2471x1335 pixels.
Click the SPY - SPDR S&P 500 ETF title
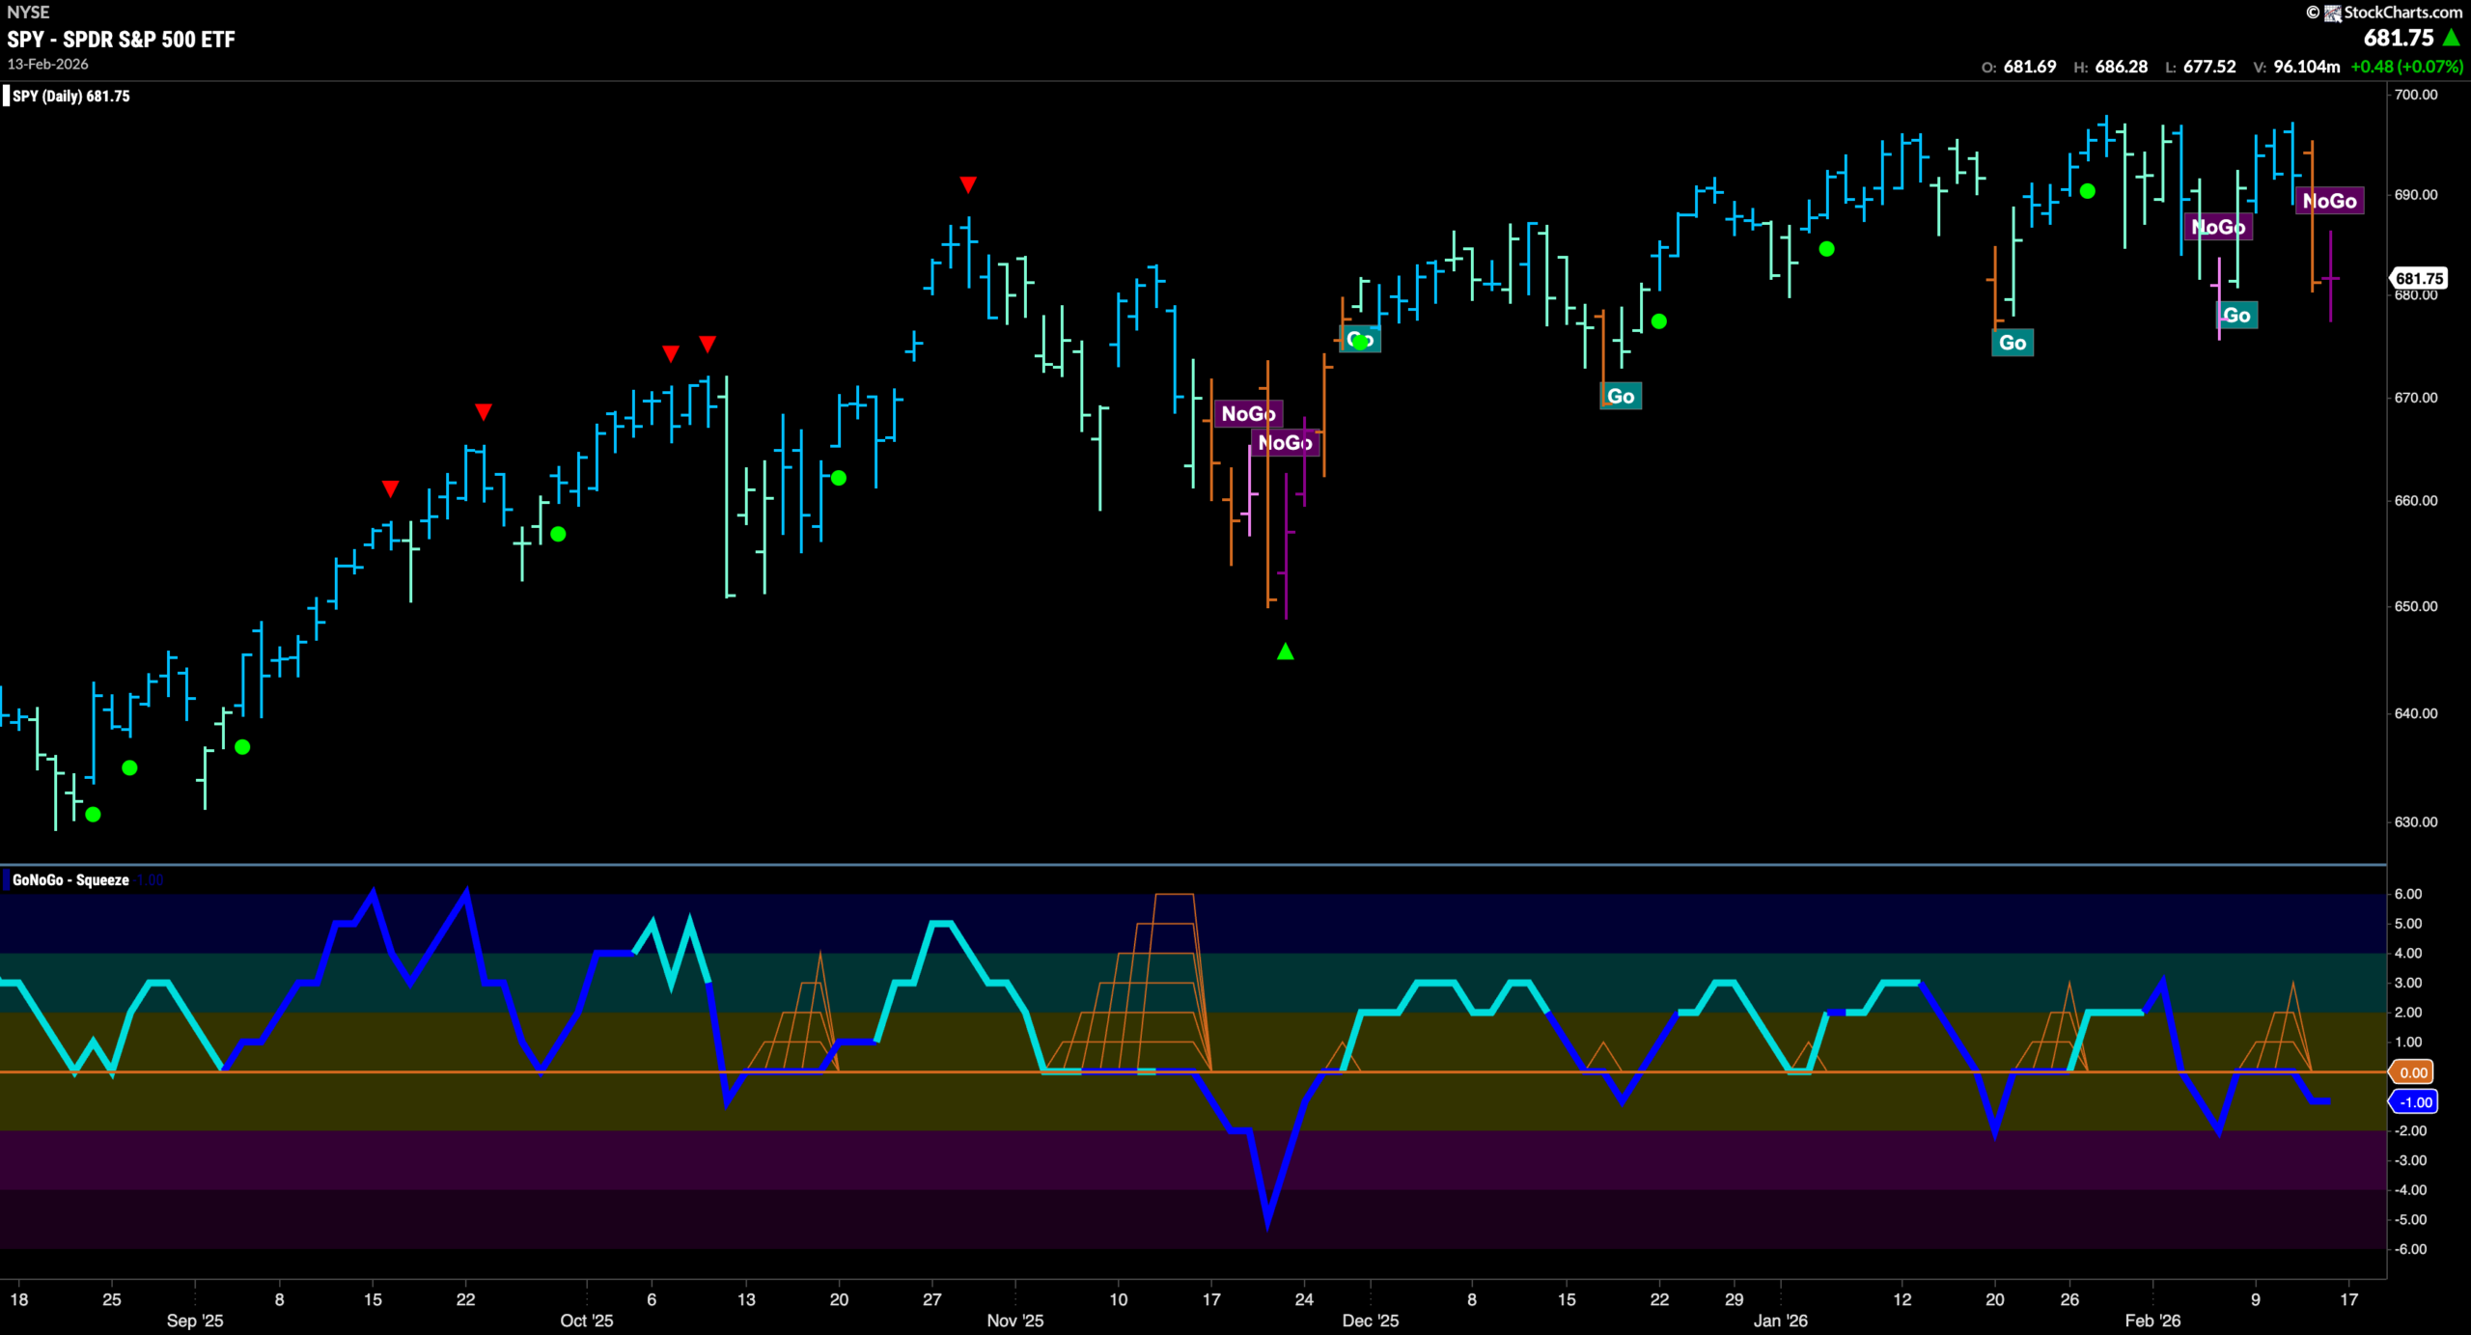click(122, 40)
